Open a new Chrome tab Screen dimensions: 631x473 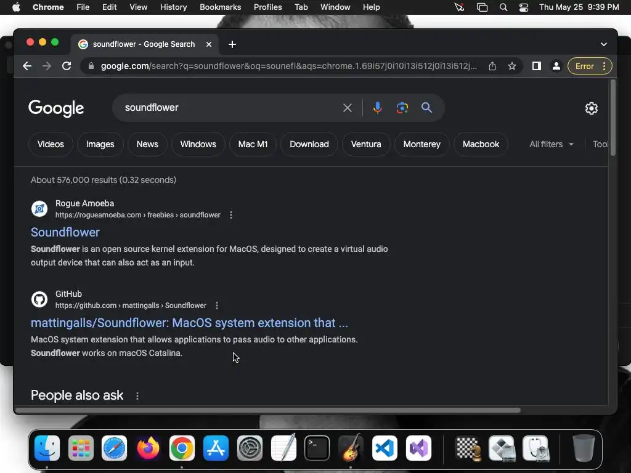point(232,44)
